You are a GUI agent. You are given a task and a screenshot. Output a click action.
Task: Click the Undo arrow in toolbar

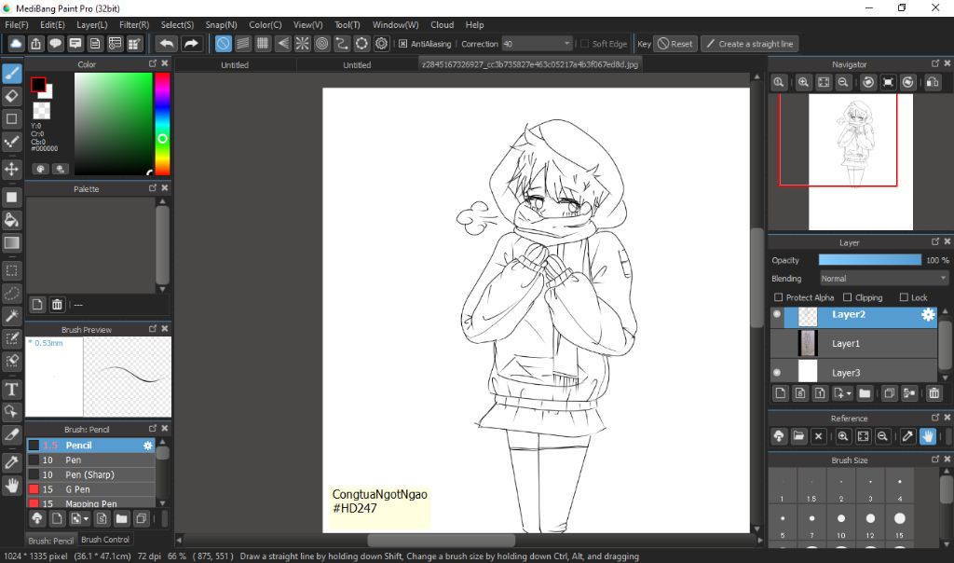[x=166, y=44]
